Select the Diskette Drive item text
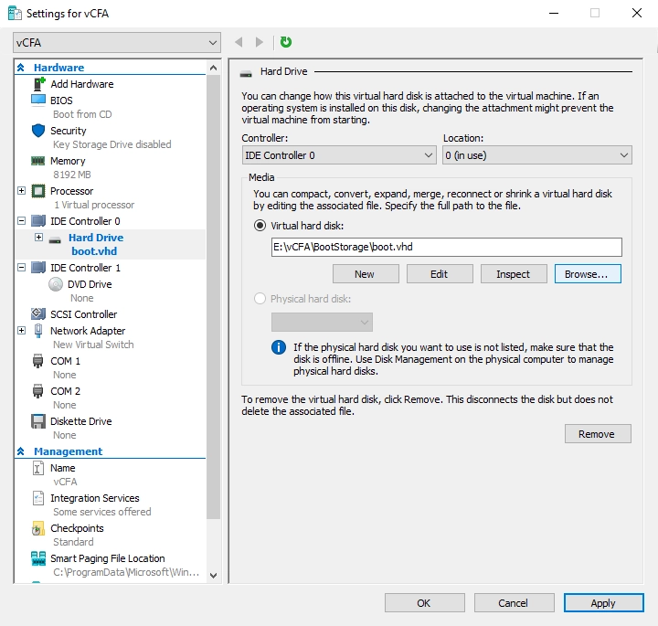The width and height of the screenshot is (658, 626). [81, 421]
